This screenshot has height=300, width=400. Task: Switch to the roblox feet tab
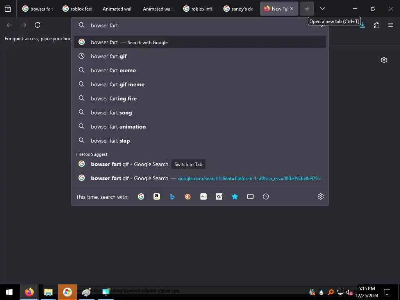pyautogui.click(x=78, y=9)
